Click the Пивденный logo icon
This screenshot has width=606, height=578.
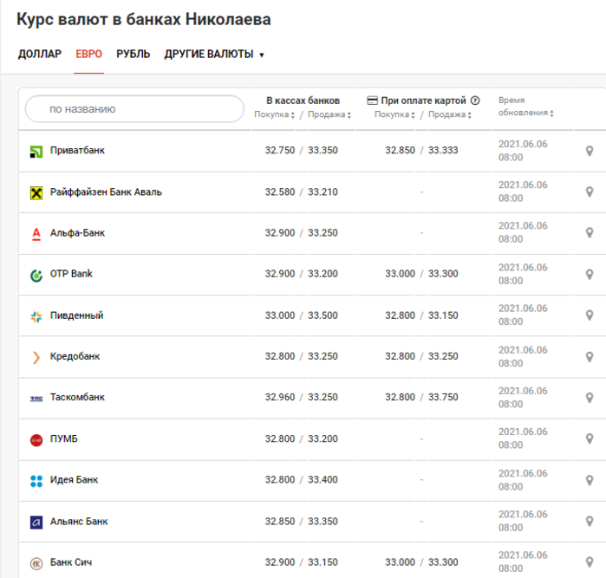(x=36, y=317)
